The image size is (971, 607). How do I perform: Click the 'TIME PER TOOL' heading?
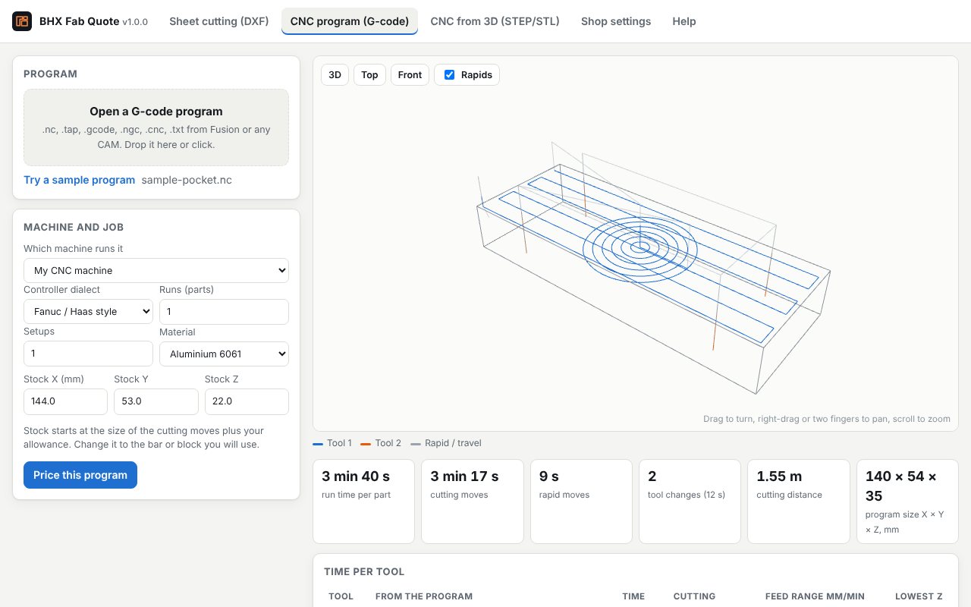coord(364,571)
